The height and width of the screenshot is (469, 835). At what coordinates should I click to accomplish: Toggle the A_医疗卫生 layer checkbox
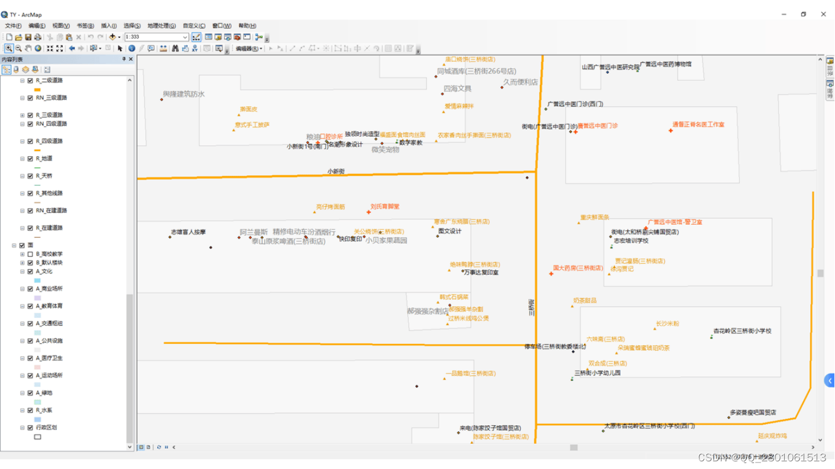(30, 358)
